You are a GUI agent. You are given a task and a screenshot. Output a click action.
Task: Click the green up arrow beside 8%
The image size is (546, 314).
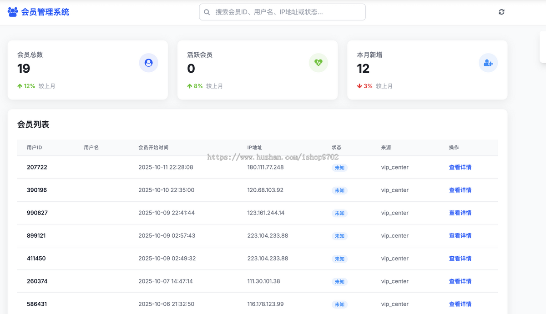tap(189, 86)
